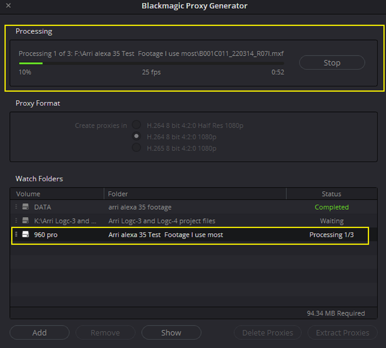Click the drag handle of the K:\Arri Logc-3 row
This screenshot has height=348, width=386.
(x=16, y=221)
